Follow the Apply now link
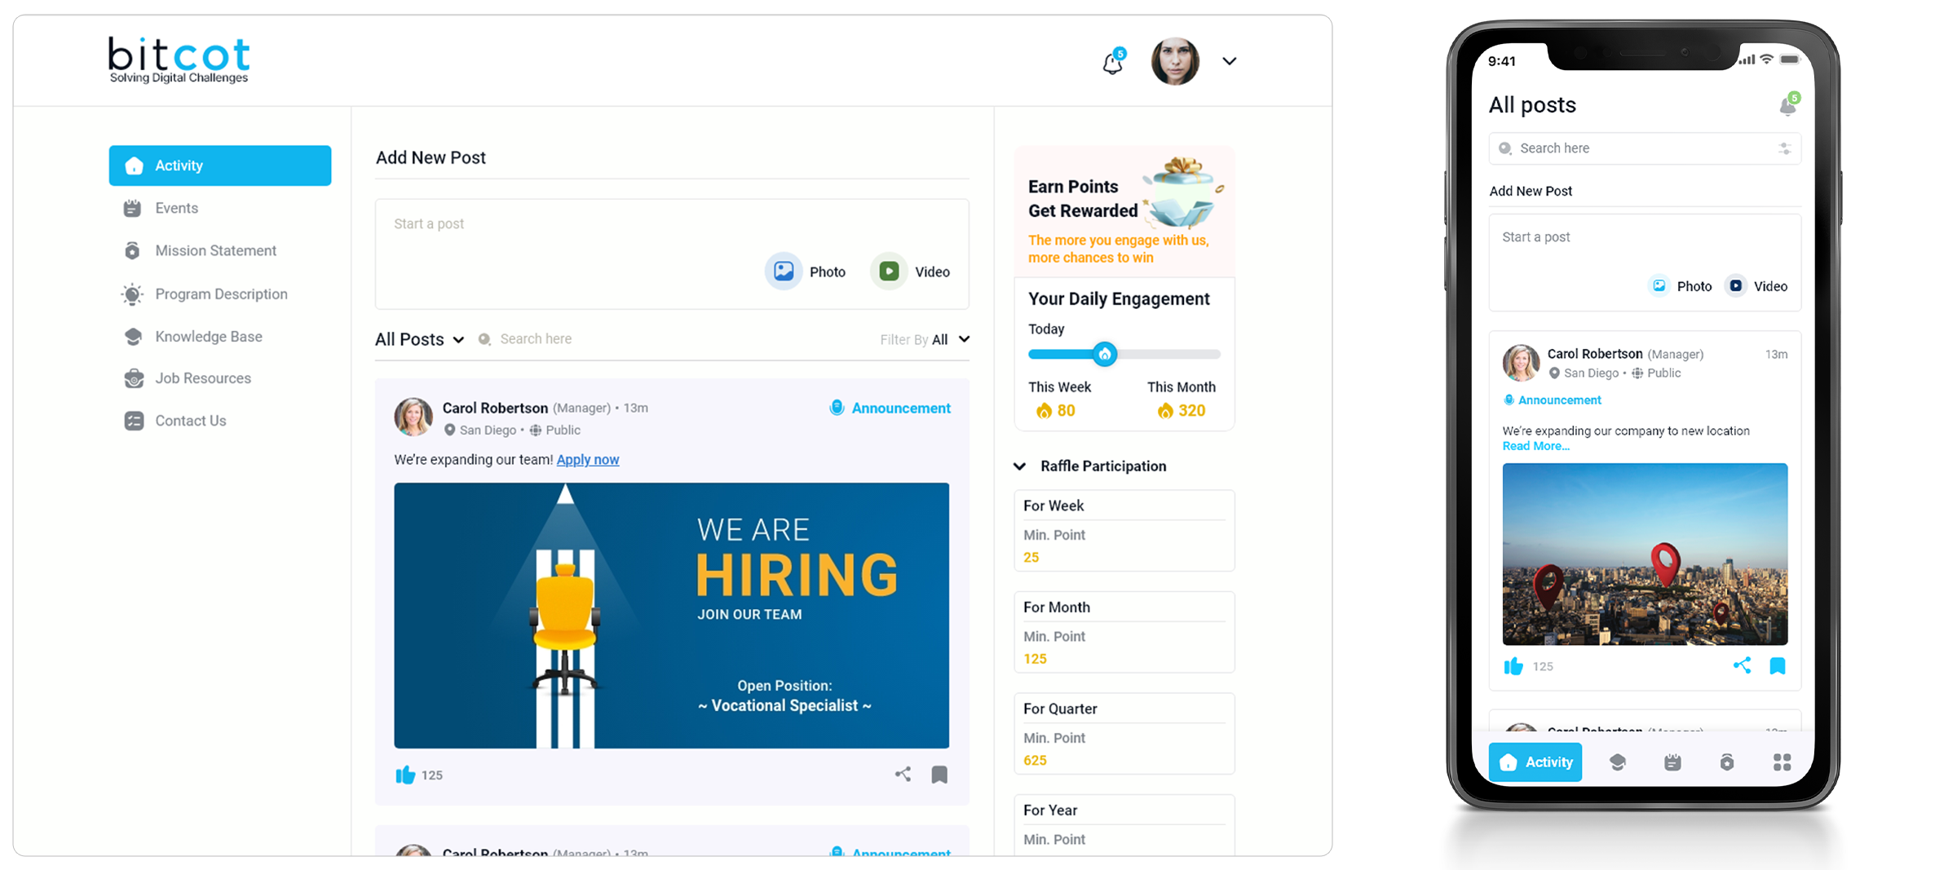 [587, 460]
